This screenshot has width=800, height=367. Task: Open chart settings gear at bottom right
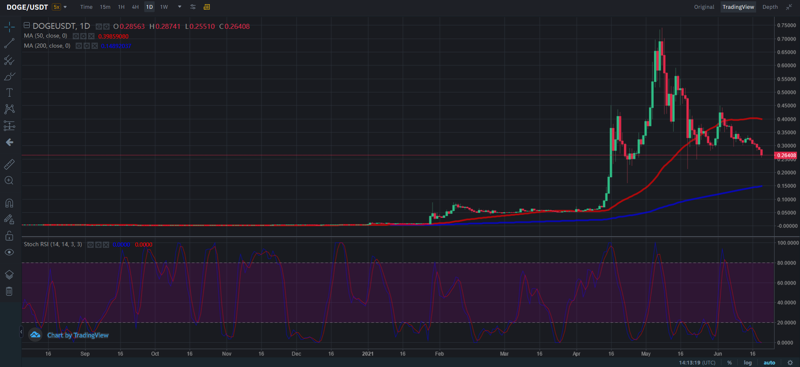(x=790, y=362)
